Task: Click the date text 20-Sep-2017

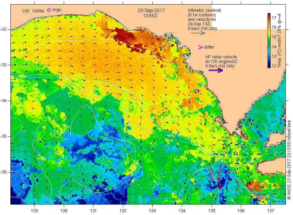Action: (151, 10)
